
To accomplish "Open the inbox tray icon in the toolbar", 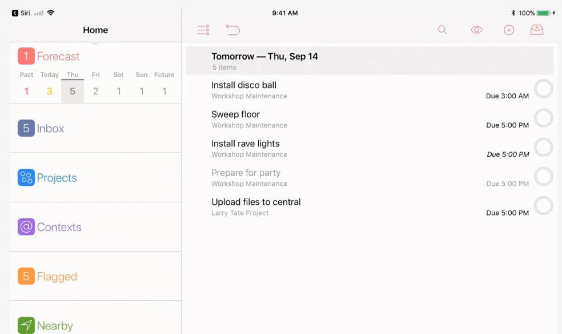I will point(536,30).
